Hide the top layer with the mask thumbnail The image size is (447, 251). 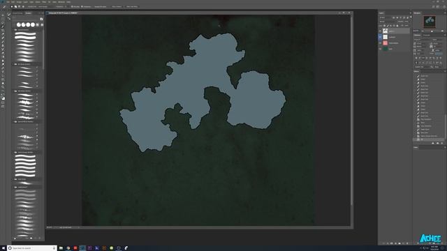[x=380, y=31]
